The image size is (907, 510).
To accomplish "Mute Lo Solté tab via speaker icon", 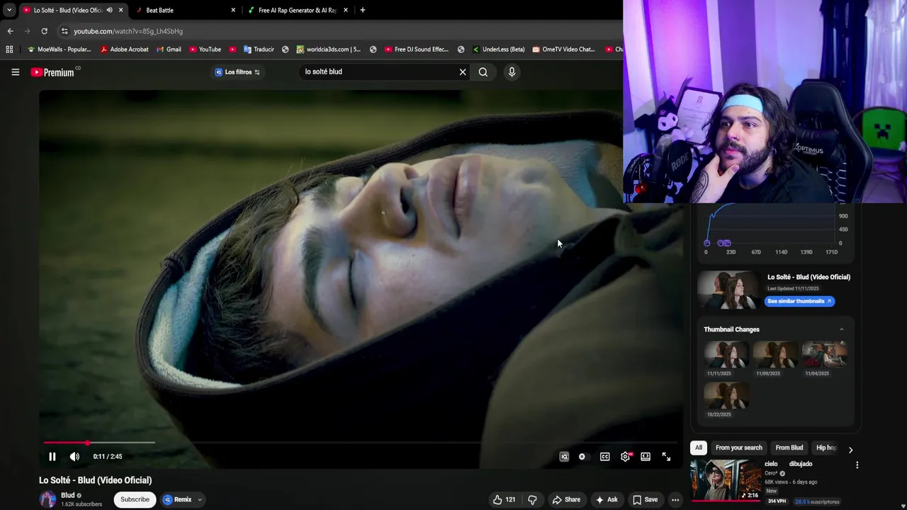I will click(x=109, y=10).
